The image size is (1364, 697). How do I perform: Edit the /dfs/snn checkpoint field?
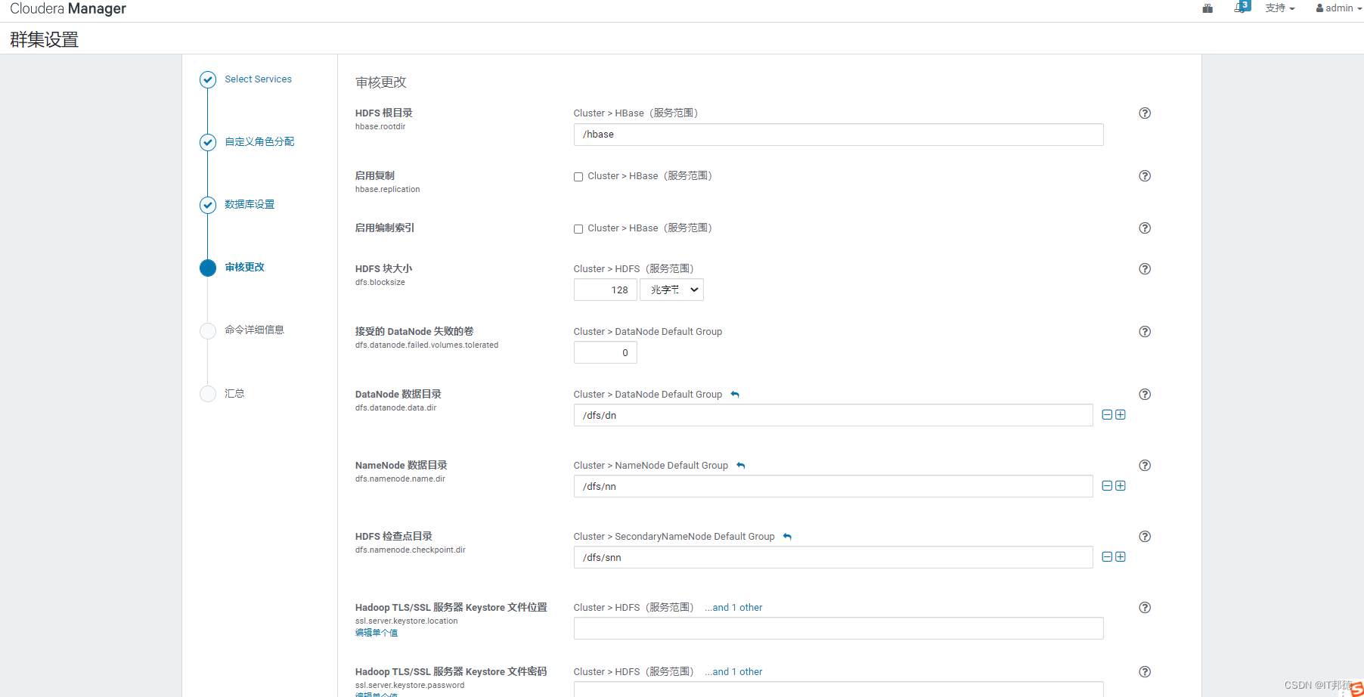(x=833, y=557)
